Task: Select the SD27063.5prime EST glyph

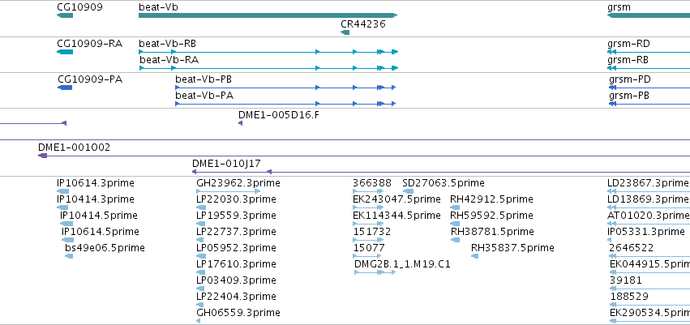Action: pyautogui.click(x=408, y=191)
